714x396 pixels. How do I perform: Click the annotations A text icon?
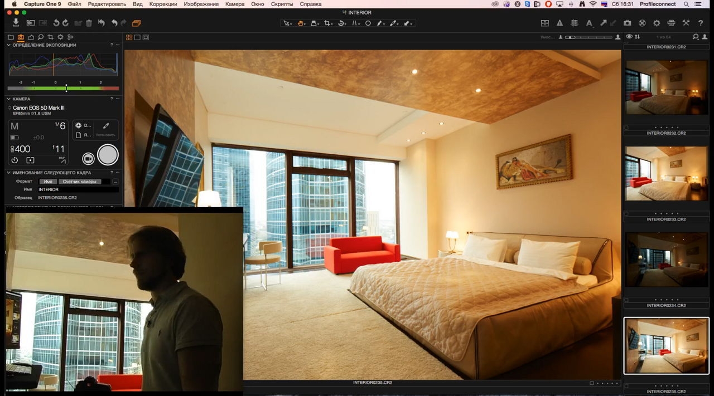(589, 23)
